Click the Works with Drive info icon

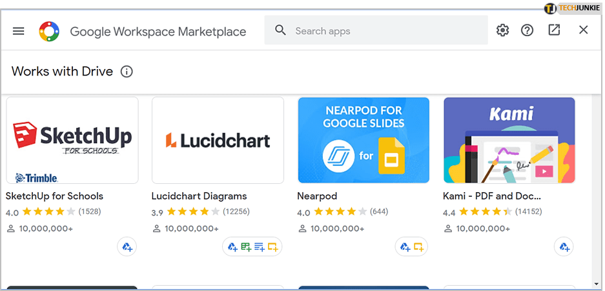(x=127, y=72)
